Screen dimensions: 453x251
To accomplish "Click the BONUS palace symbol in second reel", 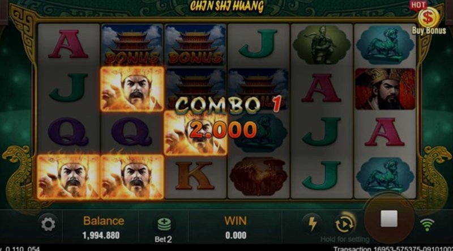I will pos(131,45).
